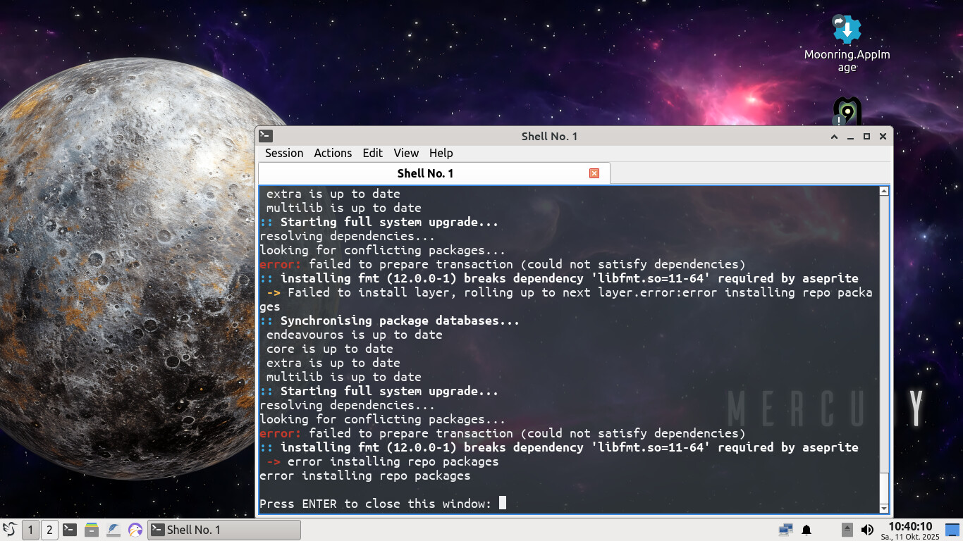Open the Help menu
Viewport: 963px width, 541px height.
click(441, 153)
